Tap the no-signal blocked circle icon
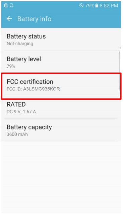The image size is (124, 214). (x=81, y=5)
